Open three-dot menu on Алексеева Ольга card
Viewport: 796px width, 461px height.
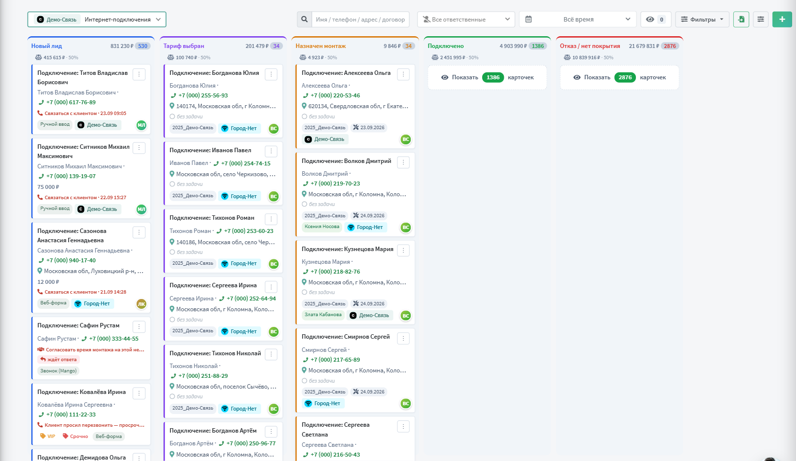click(403, 74)
